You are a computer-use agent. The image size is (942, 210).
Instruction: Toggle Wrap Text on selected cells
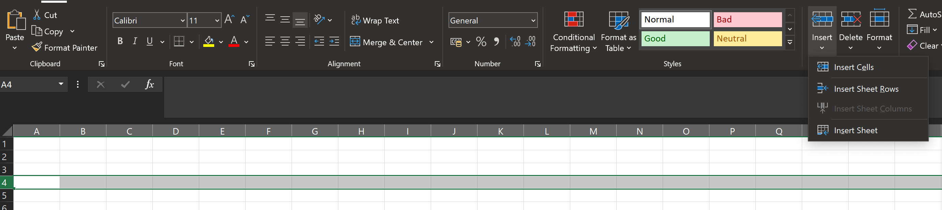375,20
